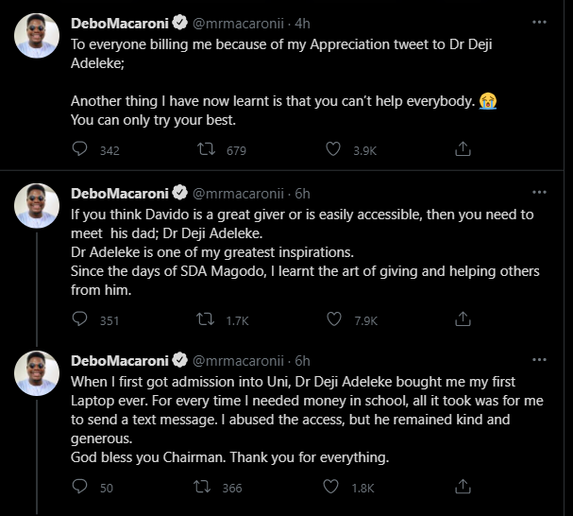Like the tweet with 3.9K likes

(333, 149)
